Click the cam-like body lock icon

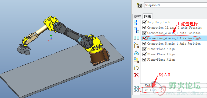(136, 53)
